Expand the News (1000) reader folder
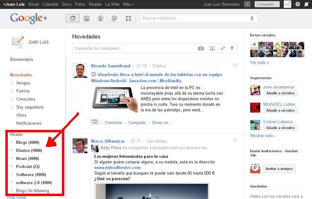 pos(12,158)
